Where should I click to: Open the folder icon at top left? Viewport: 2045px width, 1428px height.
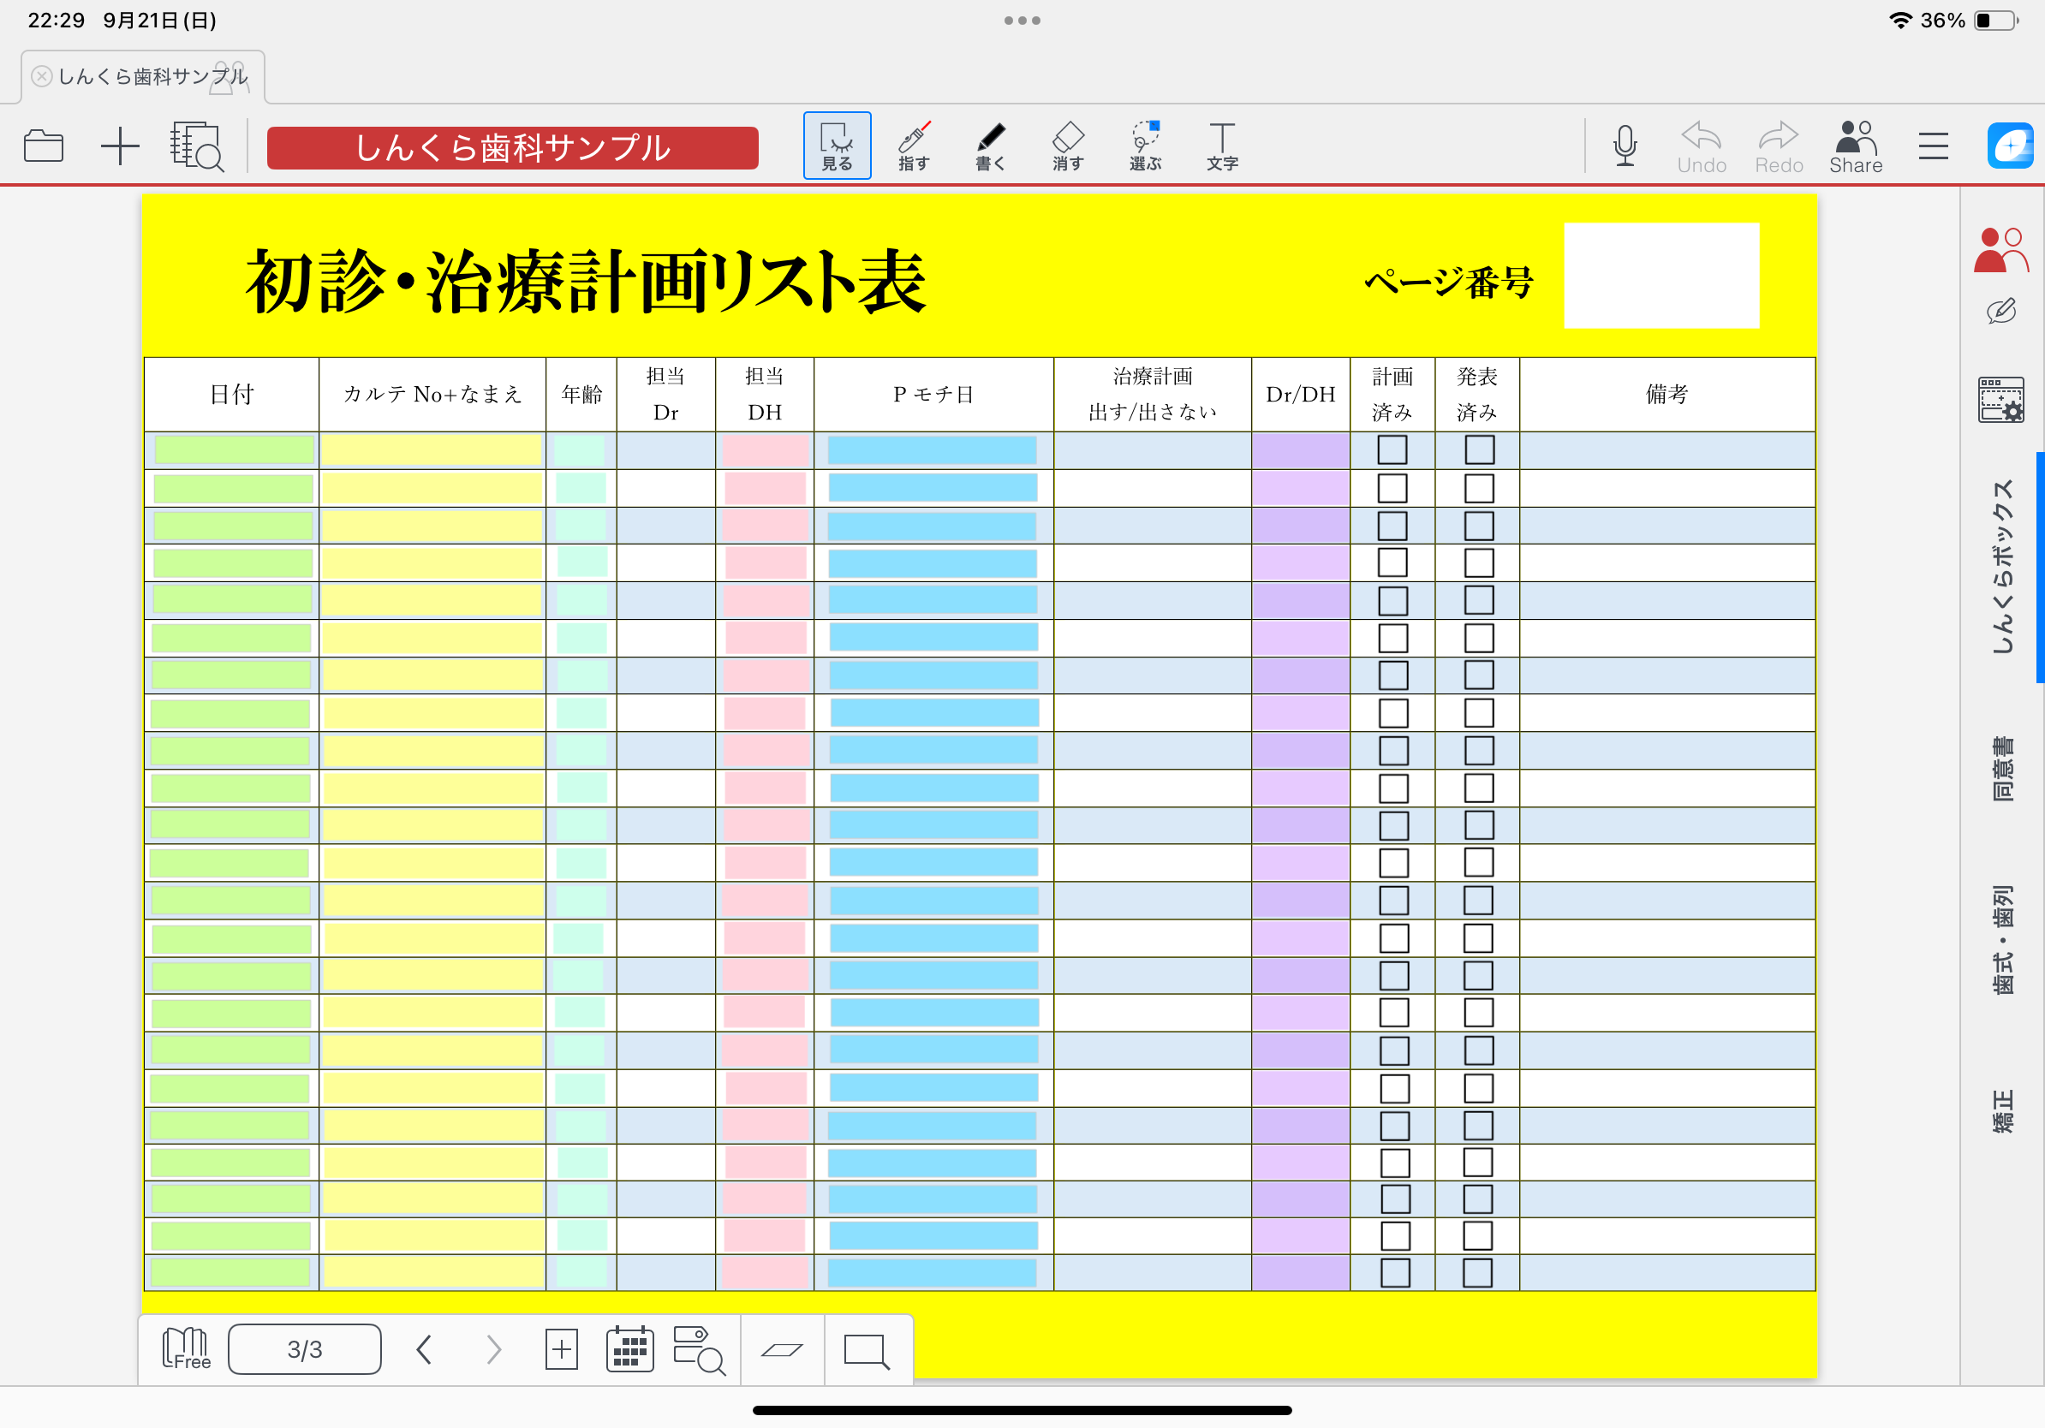pyautogui.click(x=43, y=146)
